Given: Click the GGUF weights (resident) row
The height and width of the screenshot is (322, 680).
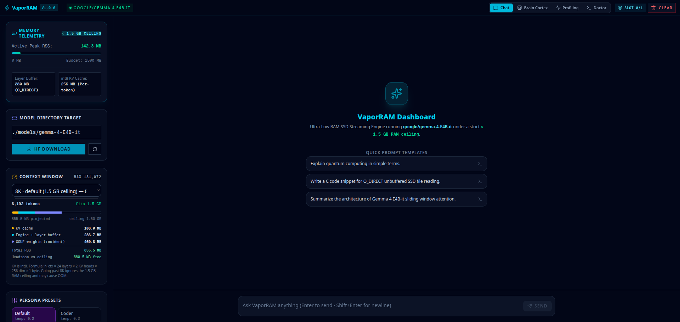Looking at the screenshot, I should tap(56, 242).
